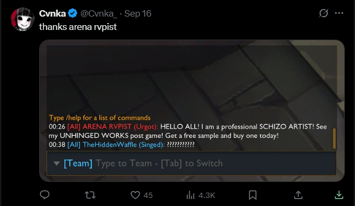The image size is (355, 206).
Task: Bookmark this tweet
Action: [x=253, y=195]
